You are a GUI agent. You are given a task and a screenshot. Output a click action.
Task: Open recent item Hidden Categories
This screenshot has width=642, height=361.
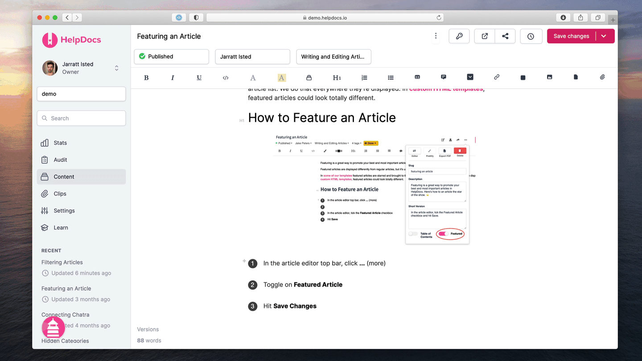(65, 341)
